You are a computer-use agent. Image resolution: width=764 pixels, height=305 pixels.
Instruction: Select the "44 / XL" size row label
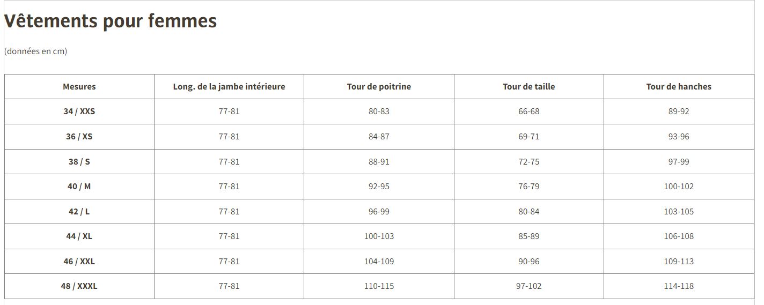pyautogui.click(x=79, y=236)
